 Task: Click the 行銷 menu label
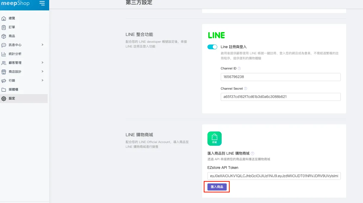coord(12,81)
